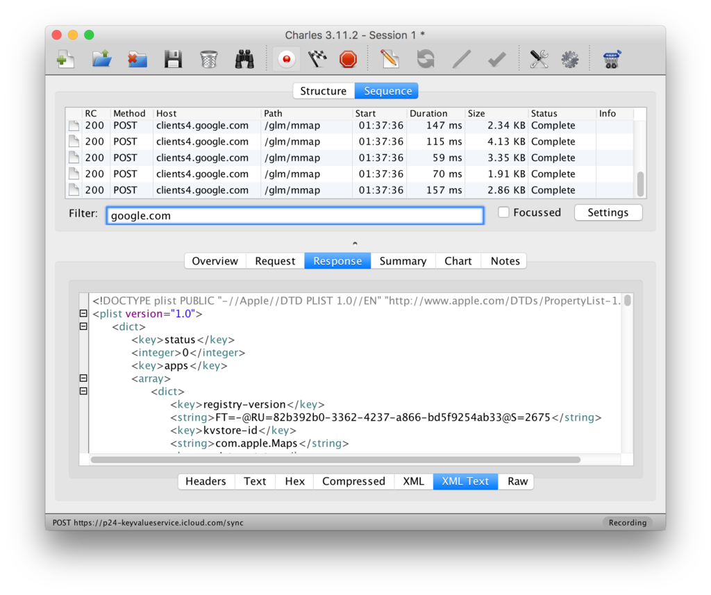Open the Request tab
This screenshot has height=595, width=711.
(275, 261)
